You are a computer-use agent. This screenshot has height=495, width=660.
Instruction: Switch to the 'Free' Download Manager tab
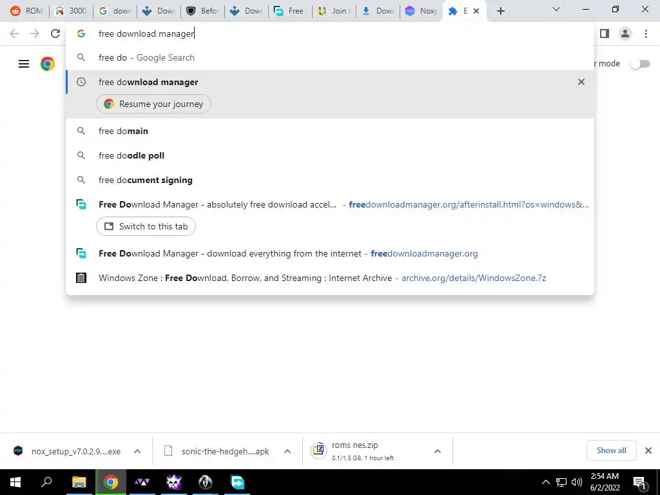coord(289,11)
